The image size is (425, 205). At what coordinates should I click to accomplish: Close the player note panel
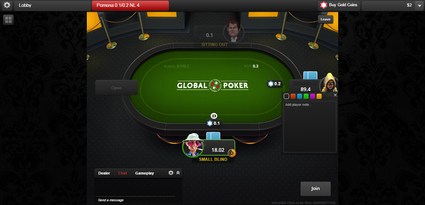point(335,95)
